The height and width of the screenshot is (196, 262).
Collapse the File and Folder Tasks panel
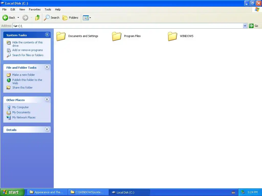pos(47,67)
